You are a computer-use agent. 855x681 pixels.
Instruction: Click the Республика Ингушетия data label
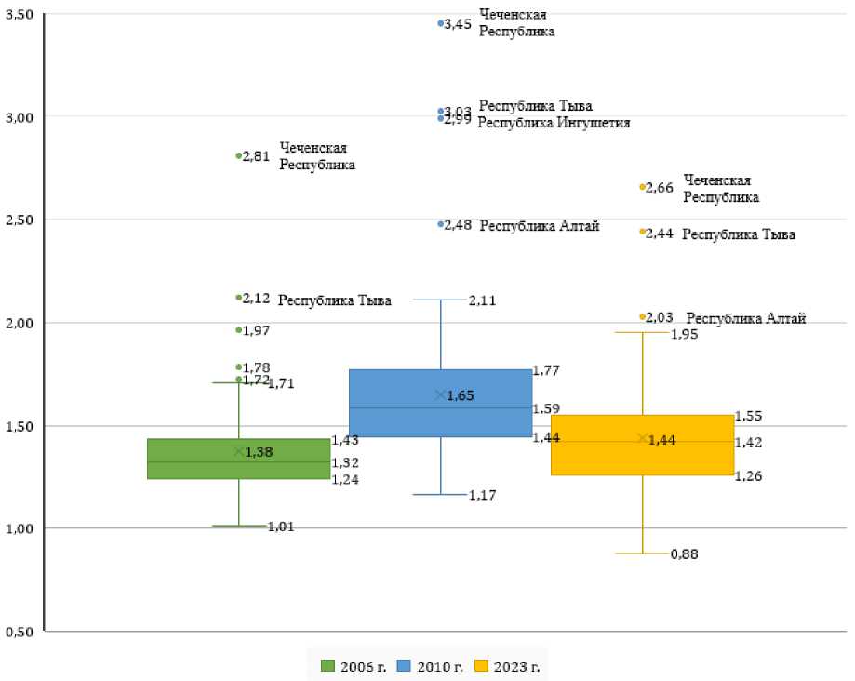pyautogui.click(x=554, y=123)
